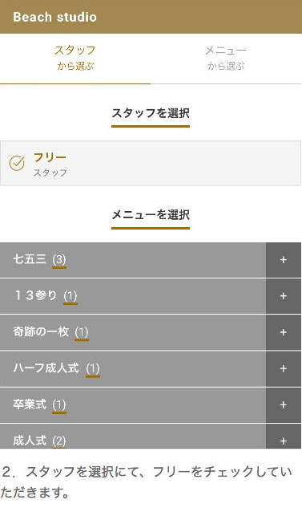Click the スタッフを選択 heading

pos(151,113)
